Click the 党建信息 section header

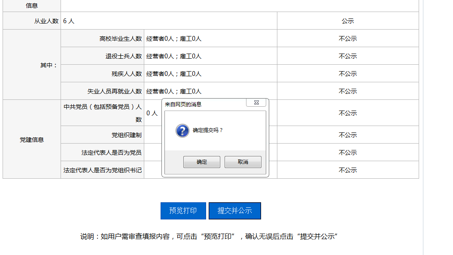[32, 140]
